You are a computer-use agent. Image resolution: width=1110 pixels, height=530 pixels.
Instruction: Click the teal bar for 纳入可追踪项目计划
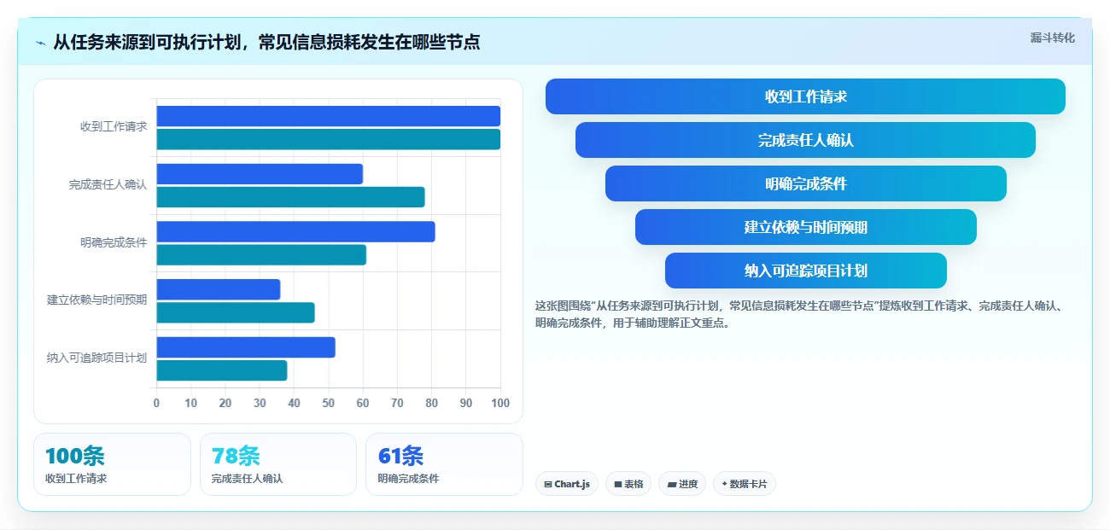[x=221, y=370]
